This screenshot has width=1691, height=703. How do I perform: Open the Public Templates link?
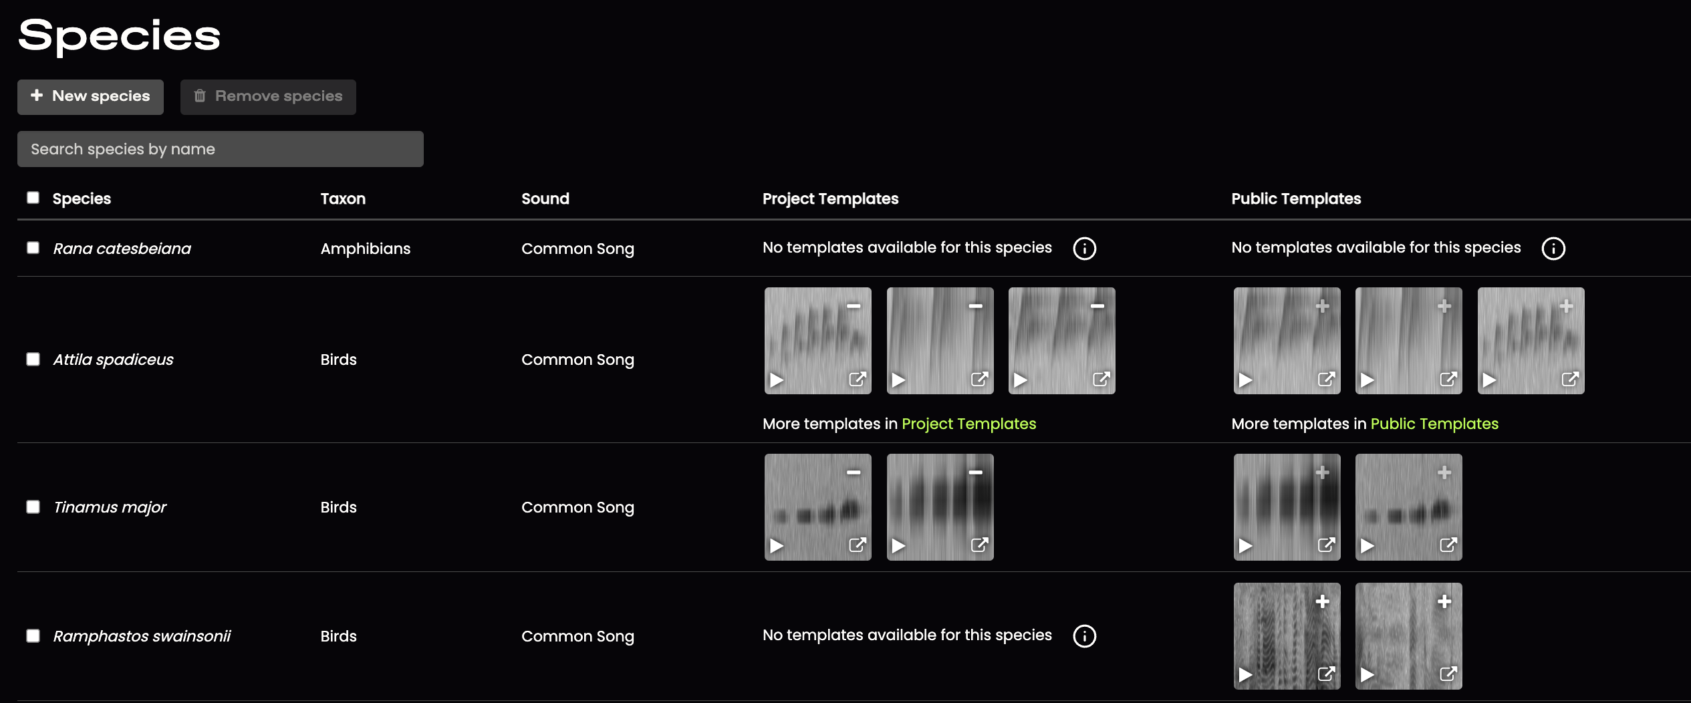point(1434,424)
